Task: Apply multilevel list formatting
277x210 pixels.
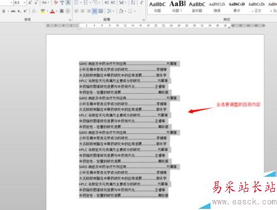Action: [x=95, y=3]
